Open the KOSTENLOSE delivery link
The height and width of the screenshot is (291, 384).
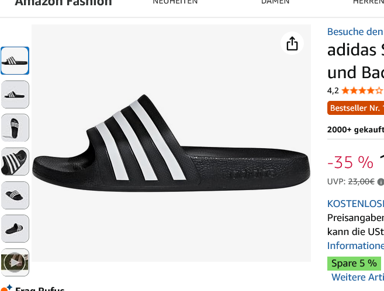[x=355, y=204]
